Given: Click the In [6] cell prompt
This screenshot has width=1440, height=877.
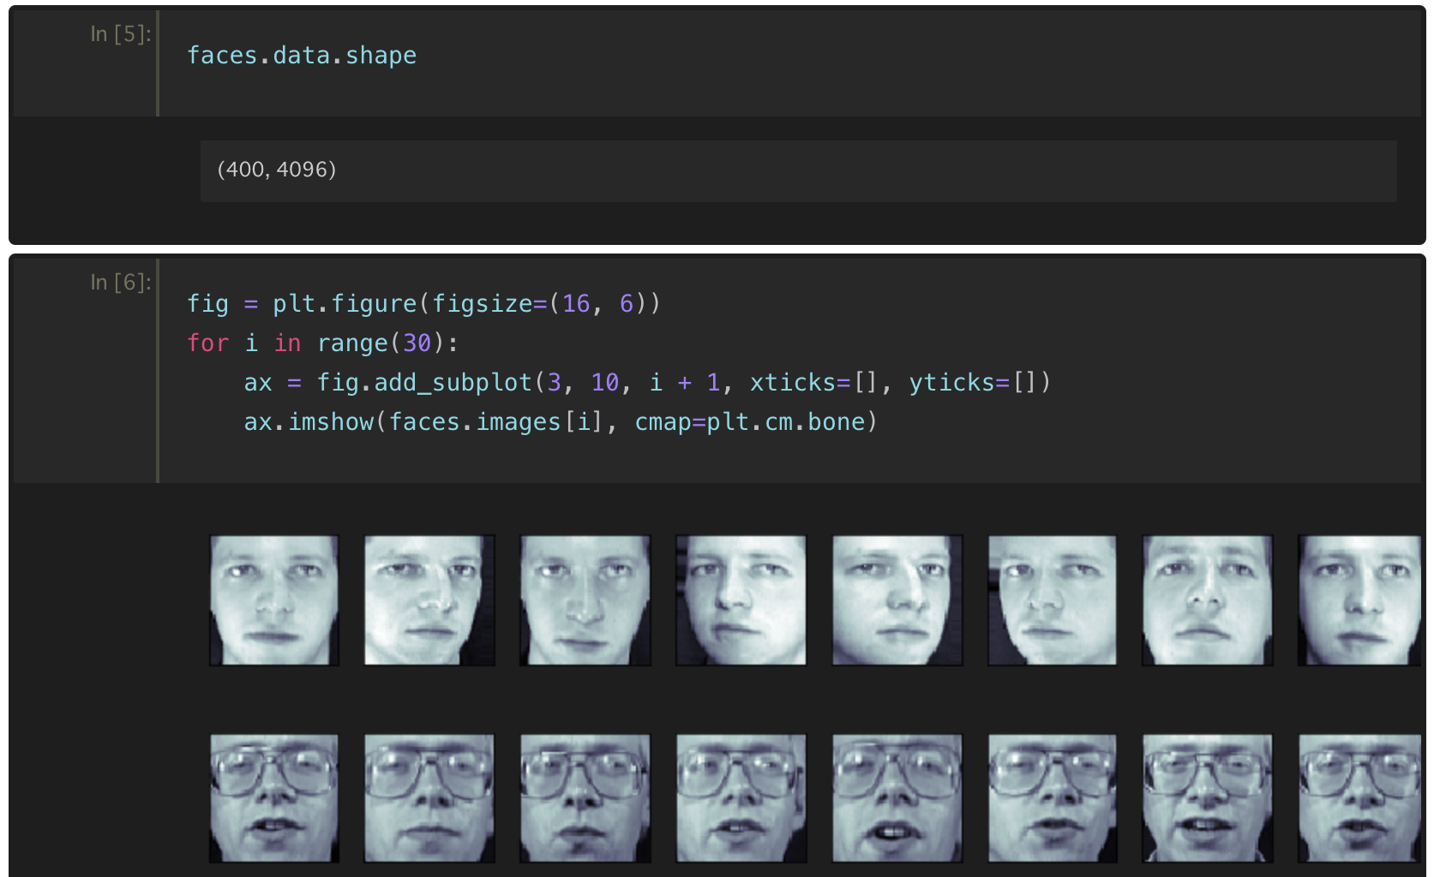Looking at the screenshot, I should tap(120, 283).
